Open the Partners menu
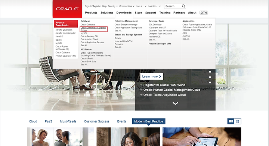This screenshot has height=146, width=269. point(179,13)
